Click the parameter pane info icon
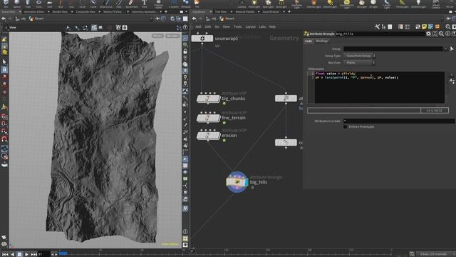The width and height of the screenshot is (456, 257). click(x=447, y=34)
